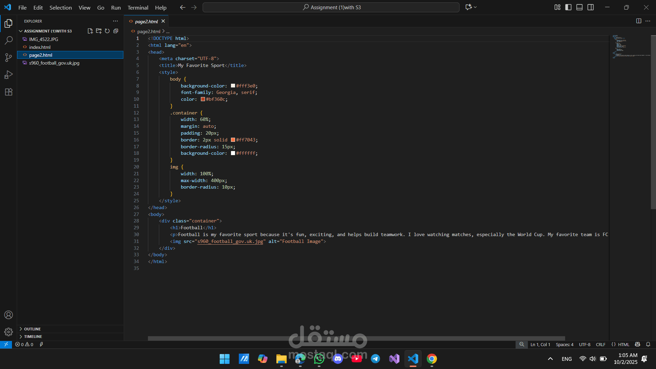656x369 pixels.
Task: Click the Copilot status icon in status bar
Action: 638,344
